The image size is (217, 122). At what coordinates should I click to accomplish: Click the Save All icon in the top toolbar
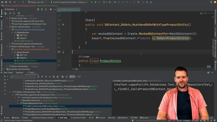[x=6, y=2]
